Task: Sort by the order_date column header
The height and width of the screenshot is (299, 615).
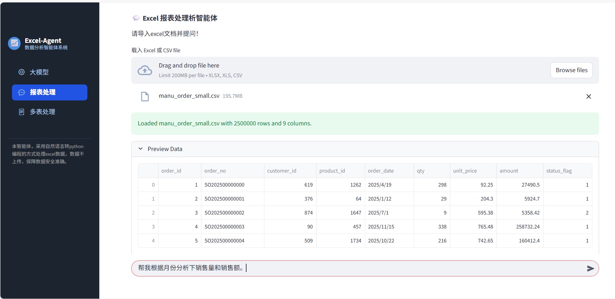Action: click(x=381, y=171)
